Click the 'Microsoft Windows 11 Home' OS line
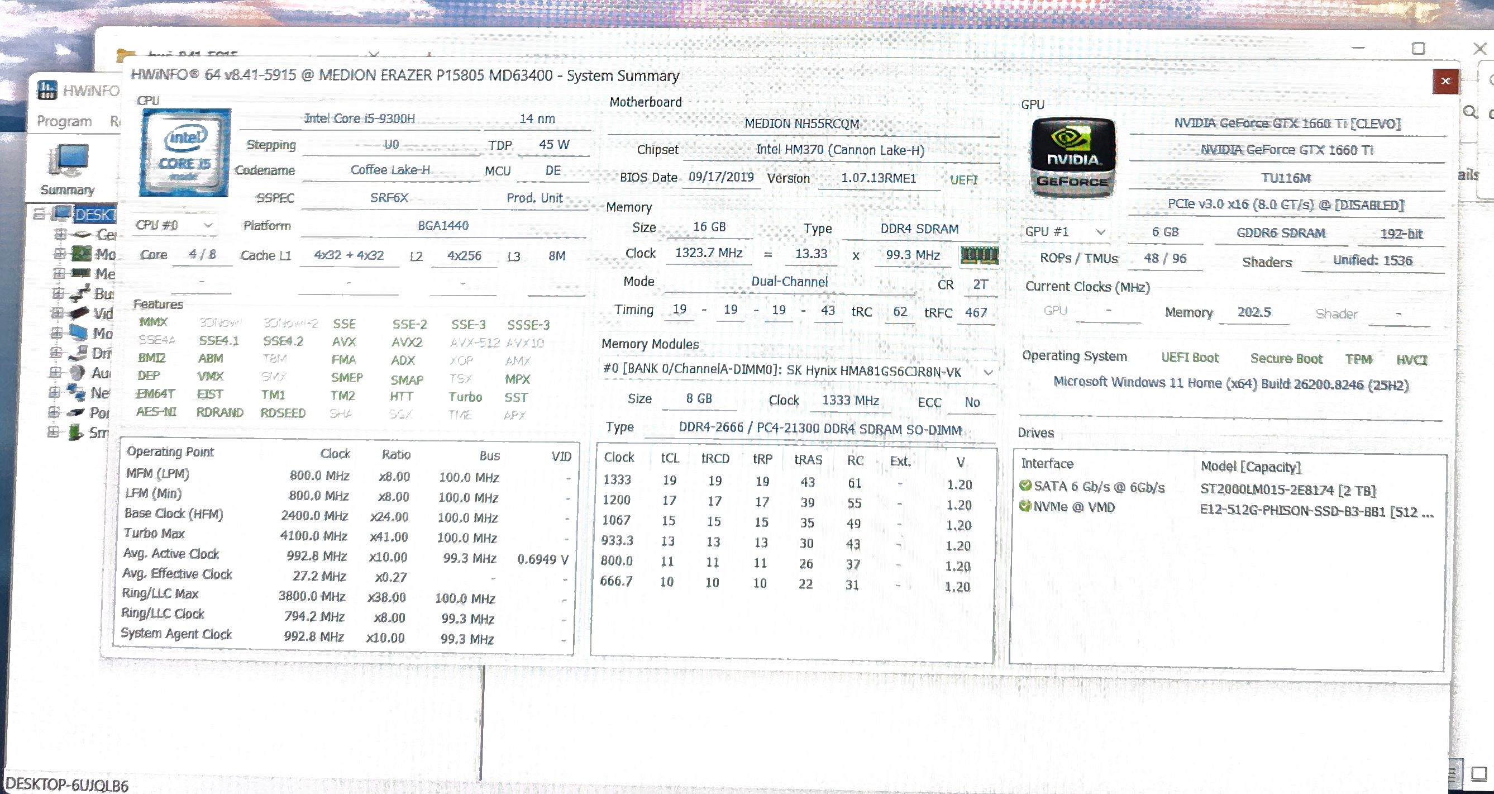Image resolution: width=1494 pixels, height=794 pixels. click(1231, 383)
